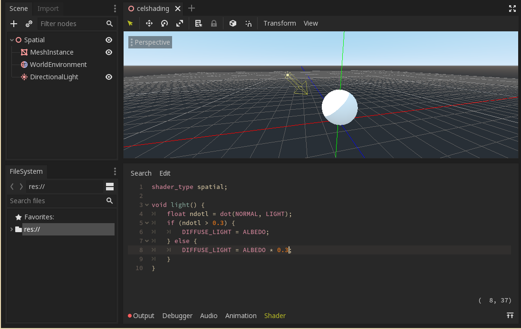Activate Move Mode tool
This screenshot has height=329, width=521.
(149, 23)
